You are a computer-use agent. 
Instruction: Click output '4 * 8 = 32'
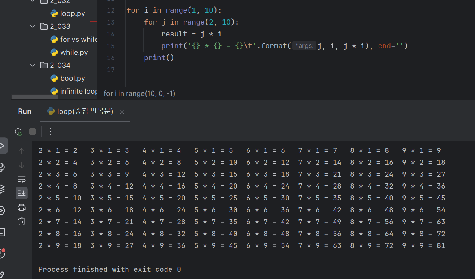[x=164, y=234]
